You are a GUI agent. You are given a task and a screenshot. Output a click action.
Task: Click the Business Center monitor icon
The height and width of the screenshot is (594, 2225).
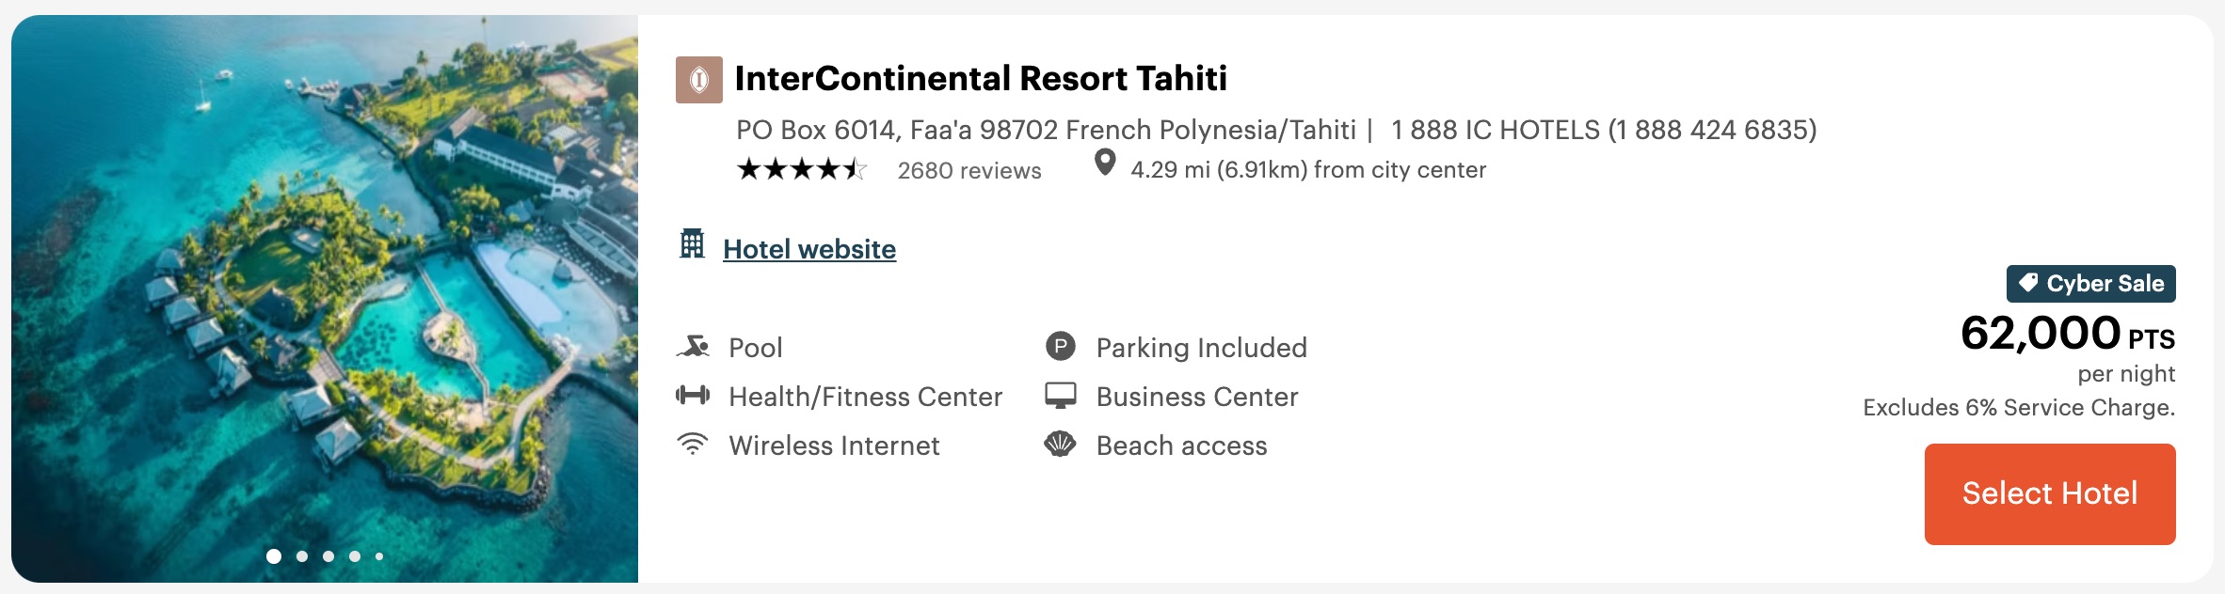click(x=1062, y=396)
